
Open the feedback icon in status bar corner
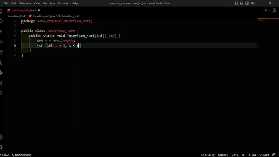click(x=274, y=155)
